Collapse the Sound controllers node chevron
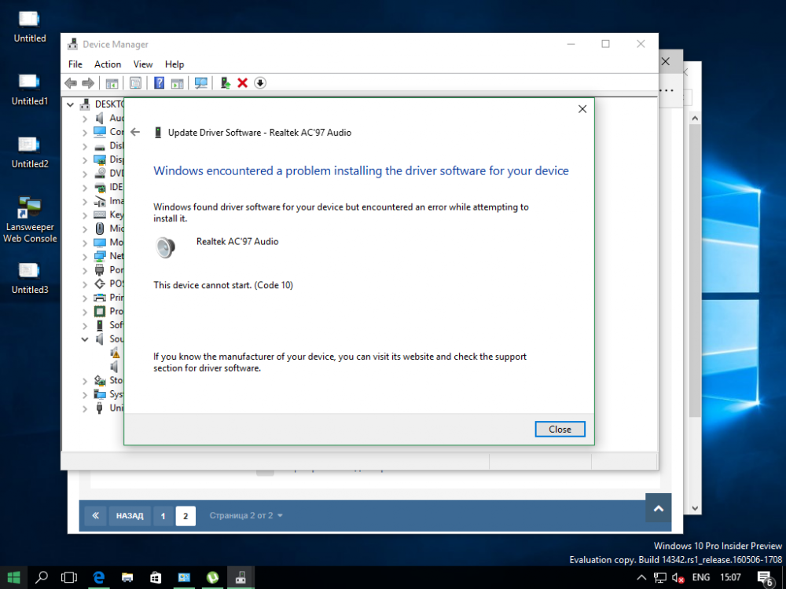Image resolution: width=786 pixels, height=589 pixels. (84, 339)
